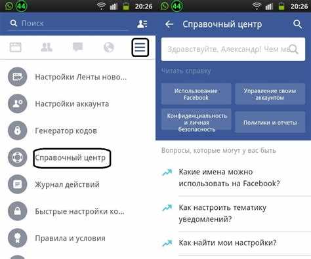
Task: Click trending arrow beside Как найти мои настройки
Action: pyautogui.click(x=167, y=243)
